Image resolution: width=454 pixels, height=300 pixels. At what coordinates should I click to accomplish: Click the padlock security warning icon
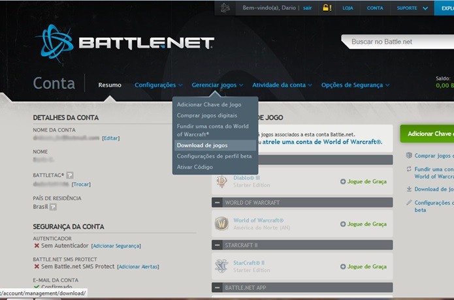point(327,8)
